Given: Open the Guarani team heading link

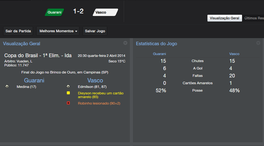Looking at the screenshot, I should pos(34,81).
